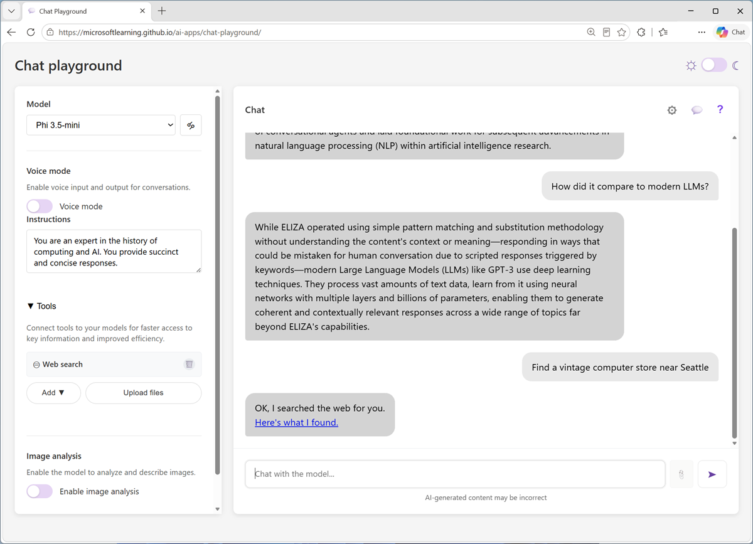
Task: Click the "Find a vintage computer store near Seattle" message
Action: coord(620,367)
